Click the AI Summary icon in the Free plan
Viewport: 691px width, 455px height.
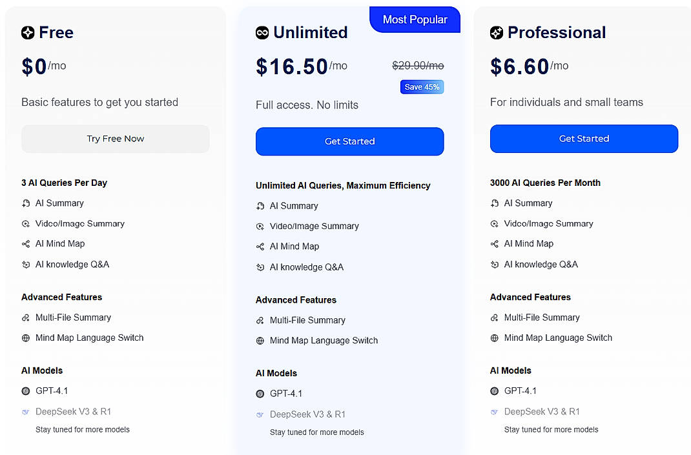tap(27, 203)
